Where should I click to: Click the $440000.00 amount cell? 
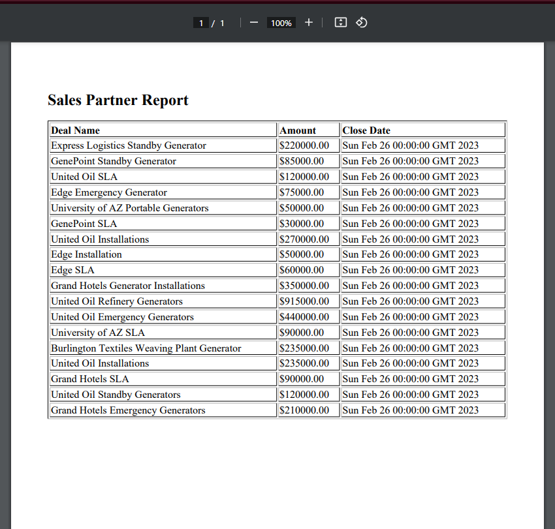click(309, 316)
